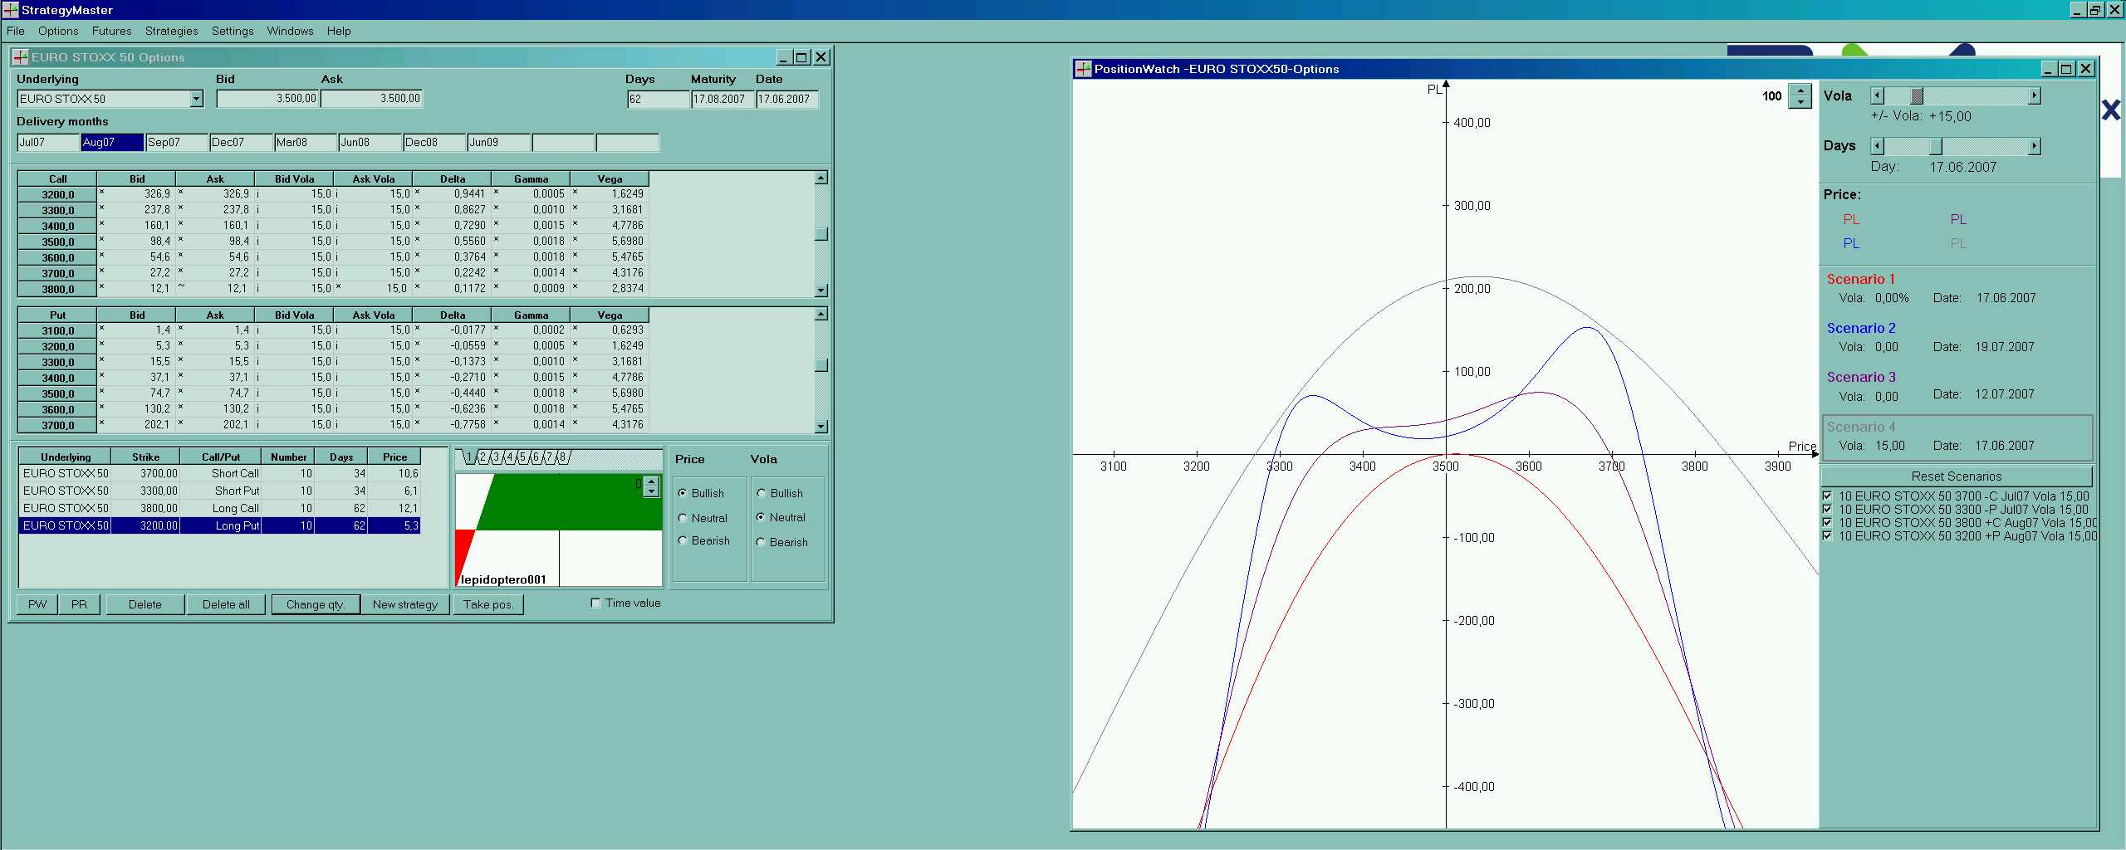2126x850 pixels.
Task: Select Bullish under Vola outlook
Action: 761,493
